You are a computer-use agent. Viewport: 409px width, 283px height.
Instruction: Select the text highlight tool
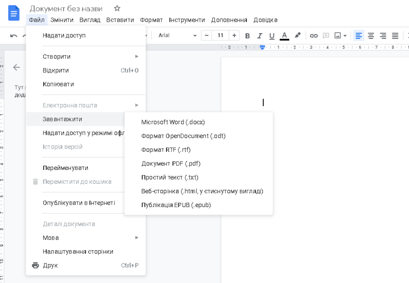tap(297, 35)
